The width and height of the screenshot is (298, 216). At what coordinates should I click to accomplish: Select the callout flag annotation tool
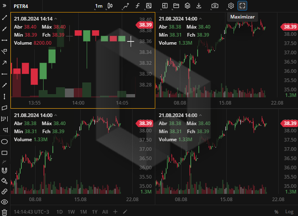pyautogui.click(x=4, y=51)
